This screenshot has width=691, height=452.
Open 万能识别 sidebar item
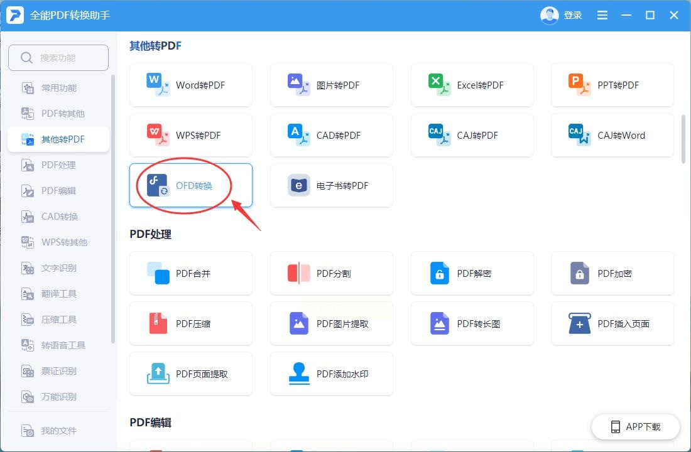(x=58, y=397)
